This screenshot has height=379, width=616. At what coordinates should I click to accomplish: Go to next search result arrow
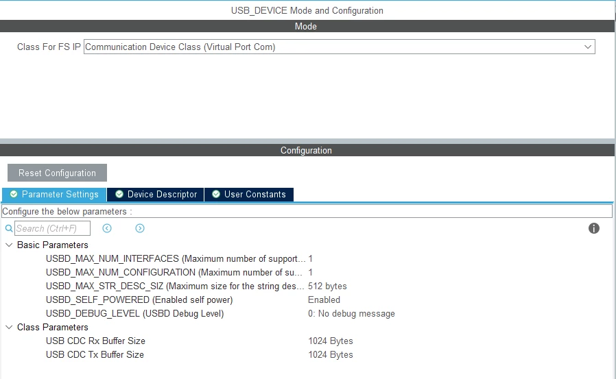140,228
